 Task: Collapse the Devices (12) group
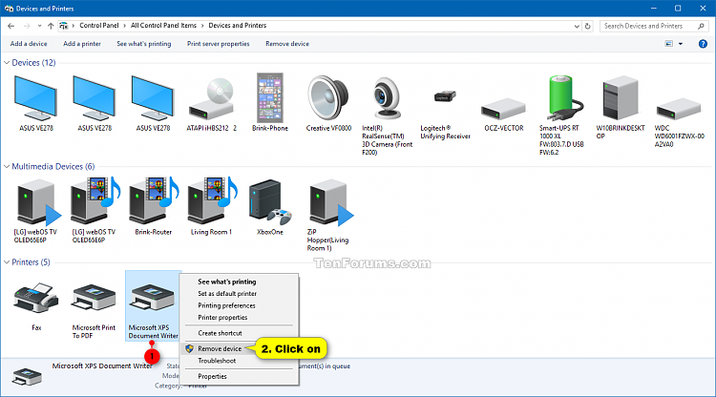[7, 63]
